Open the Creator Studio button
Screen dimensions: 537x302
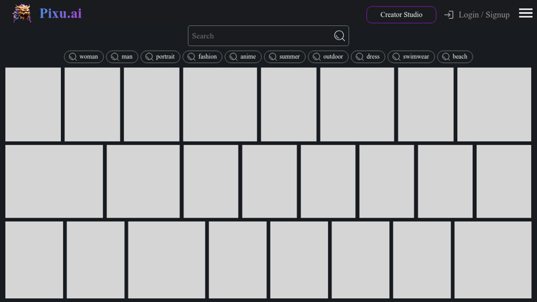click(x=401, y=15)
